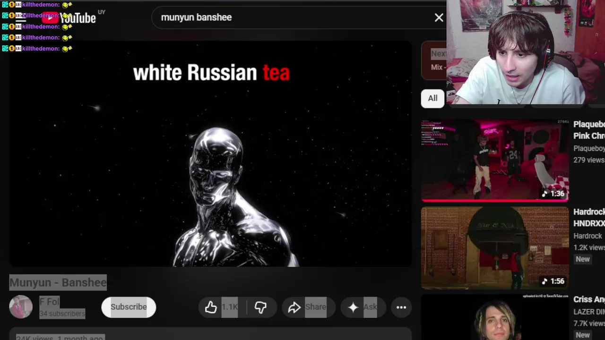
Task: Open the F Fol channel avatar
Action: point(21,307)
